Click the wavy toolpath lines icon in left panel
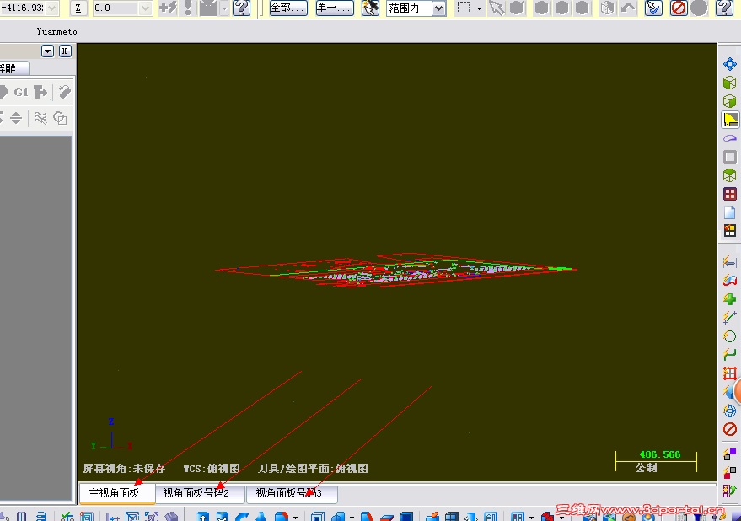The height and width of the screenshot is (521, 741). [x=40, y=118]
